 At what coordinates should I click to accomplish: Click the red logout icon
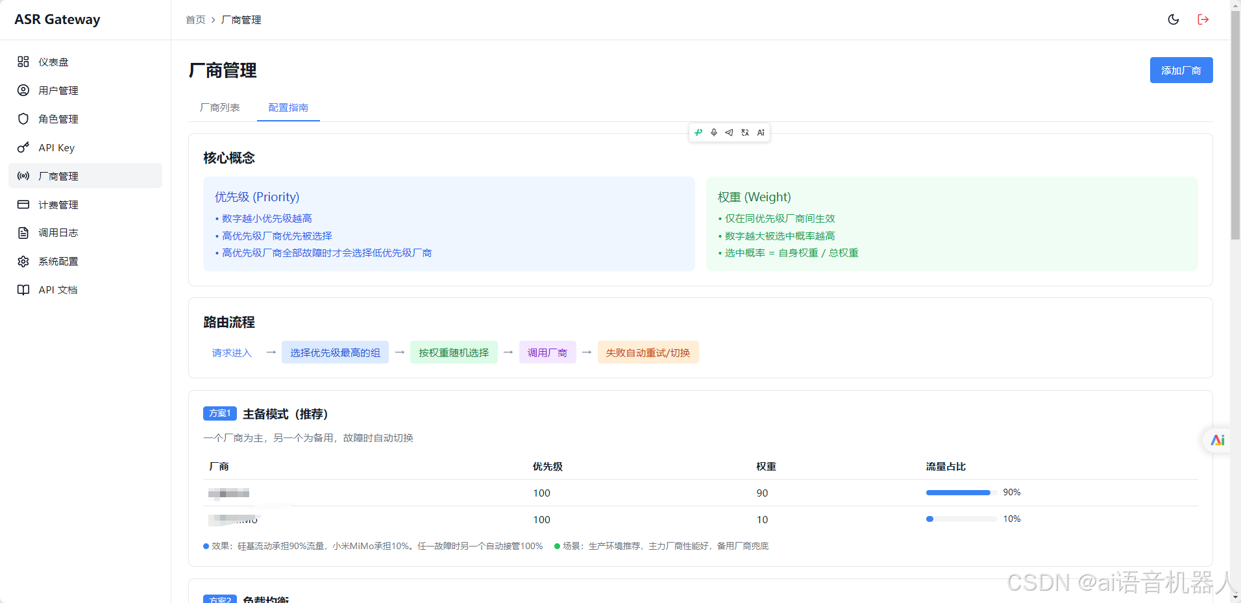coord(1203,19)
